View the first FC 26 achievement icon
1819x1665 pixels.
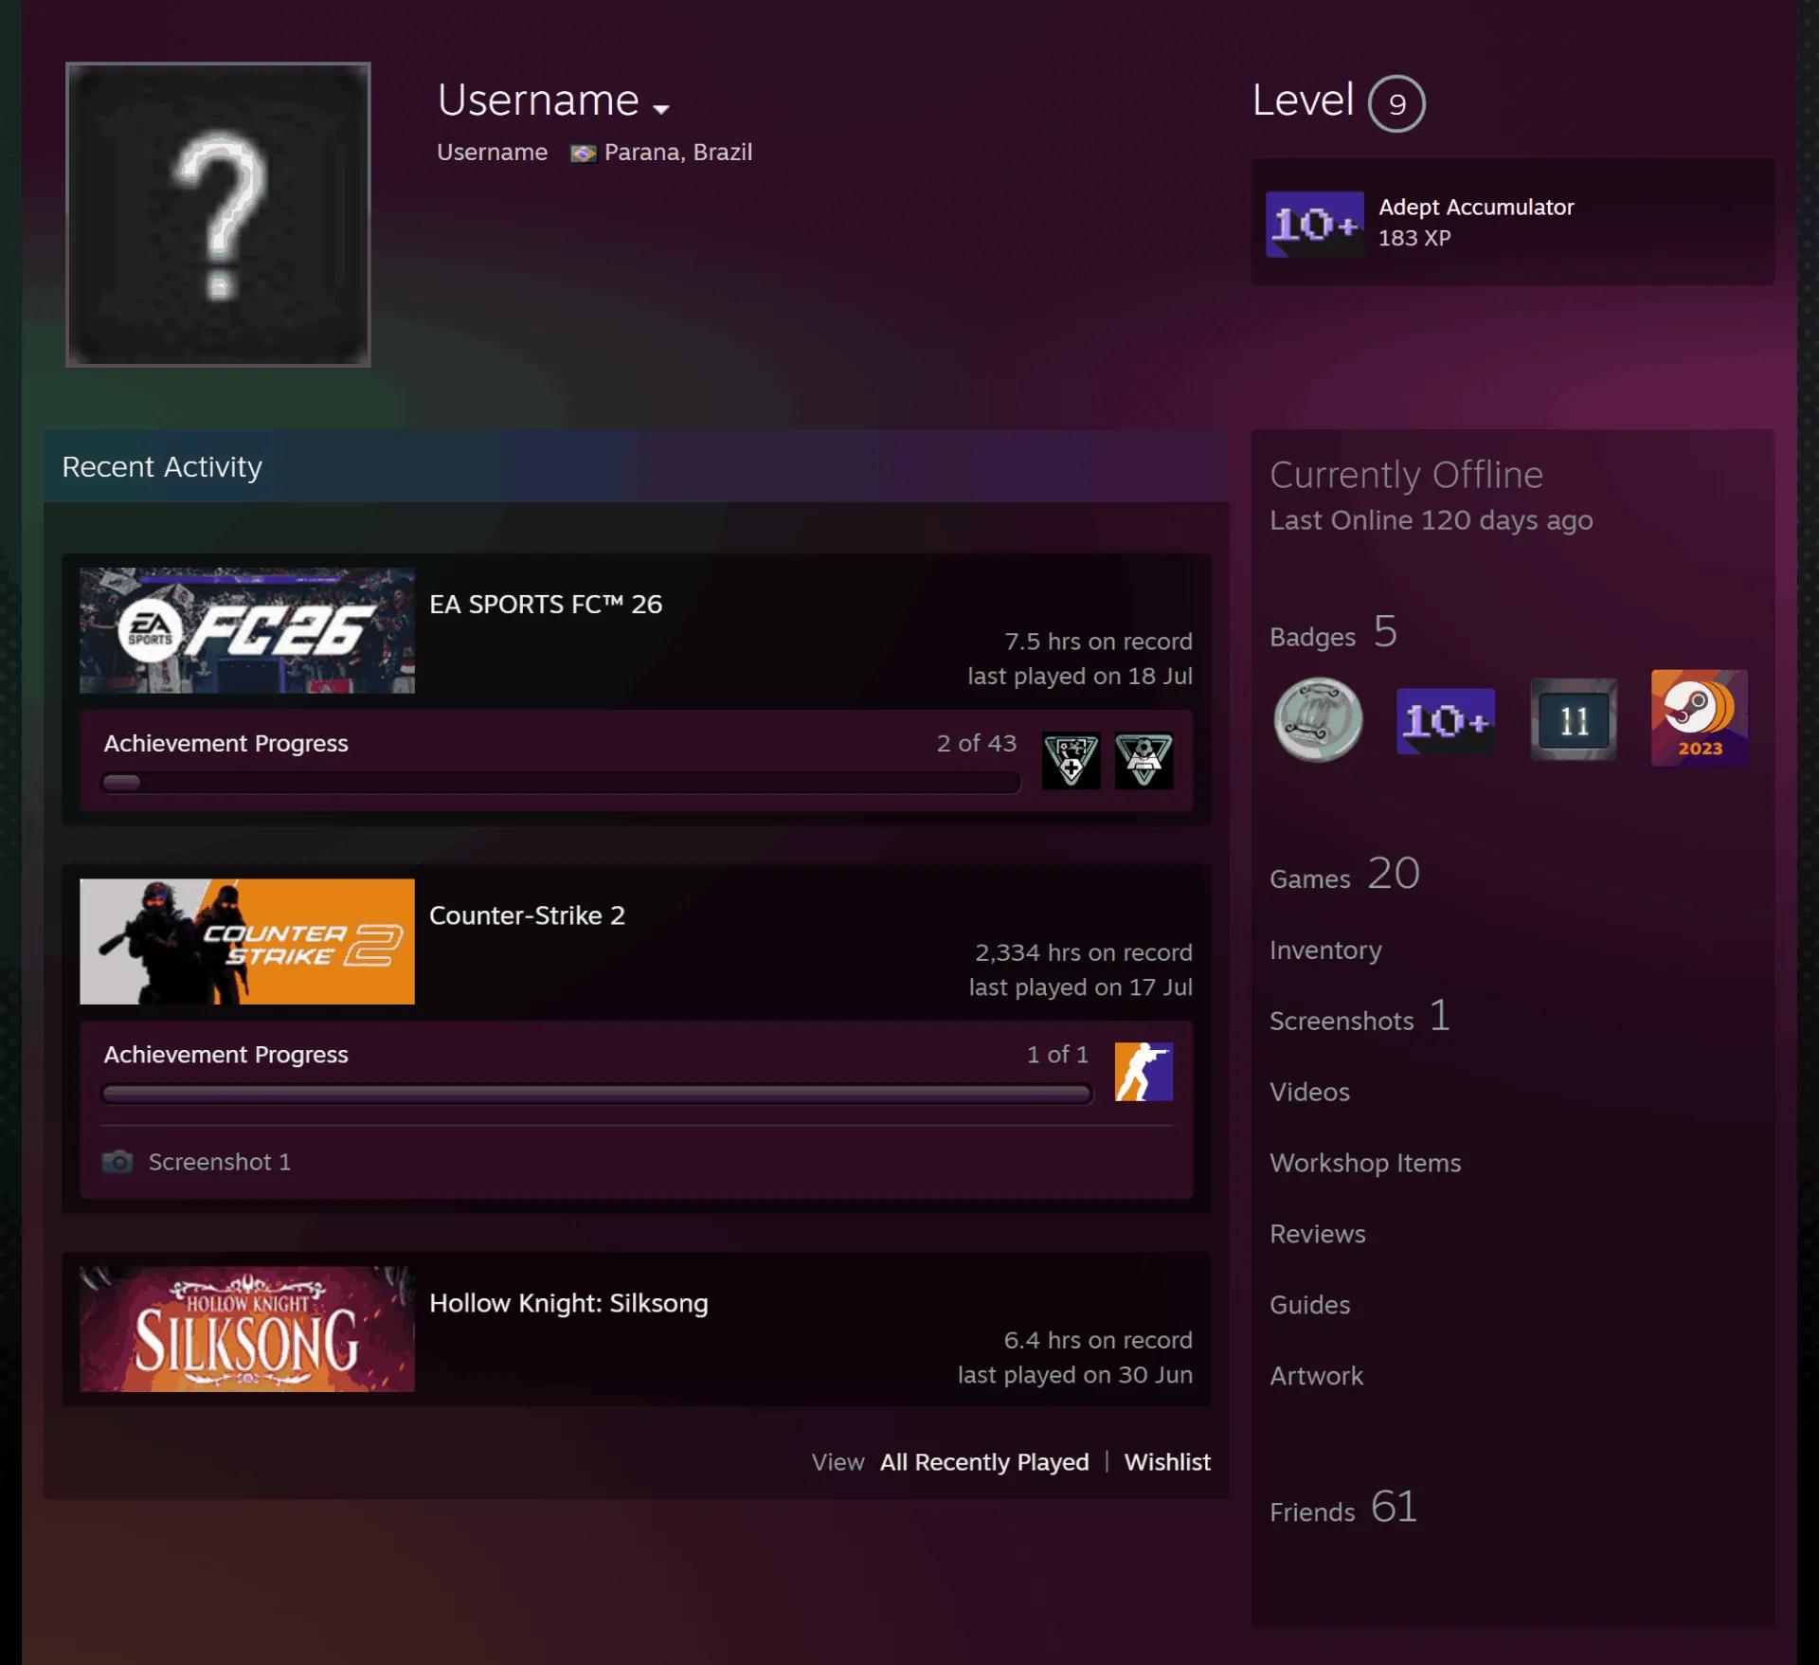pos(1071,760)
